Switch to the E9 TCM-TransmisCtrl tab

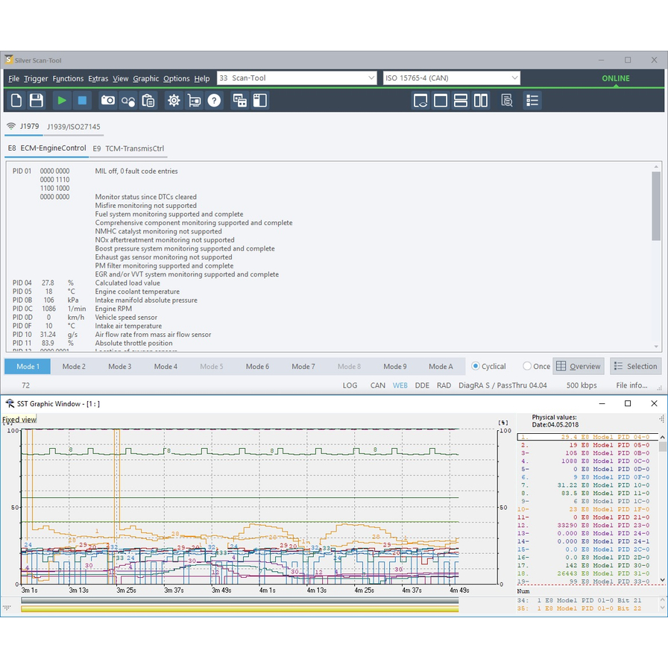(x=128, y=148)
